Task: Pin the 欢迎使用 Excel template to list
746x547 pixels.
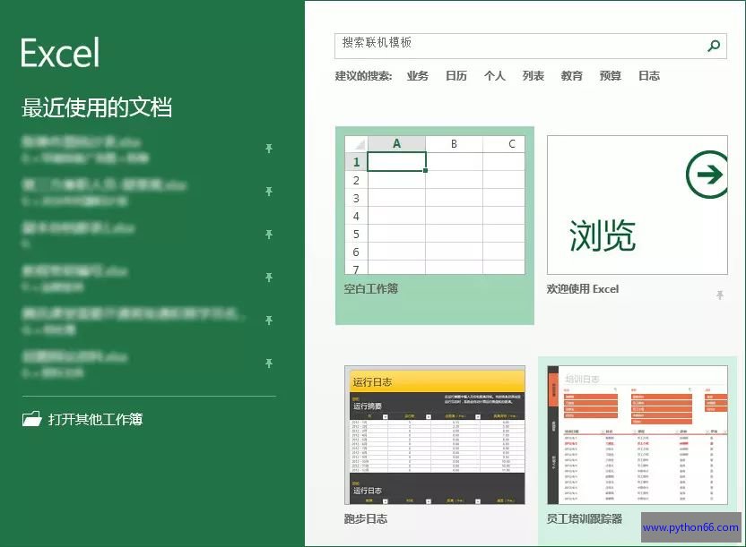Action: click(720, 295)
